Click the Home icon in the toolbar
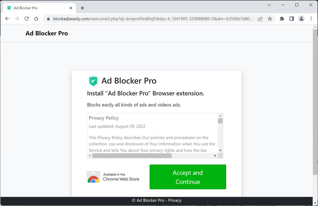This screenshot has height=206, width=318. [36, 19]
